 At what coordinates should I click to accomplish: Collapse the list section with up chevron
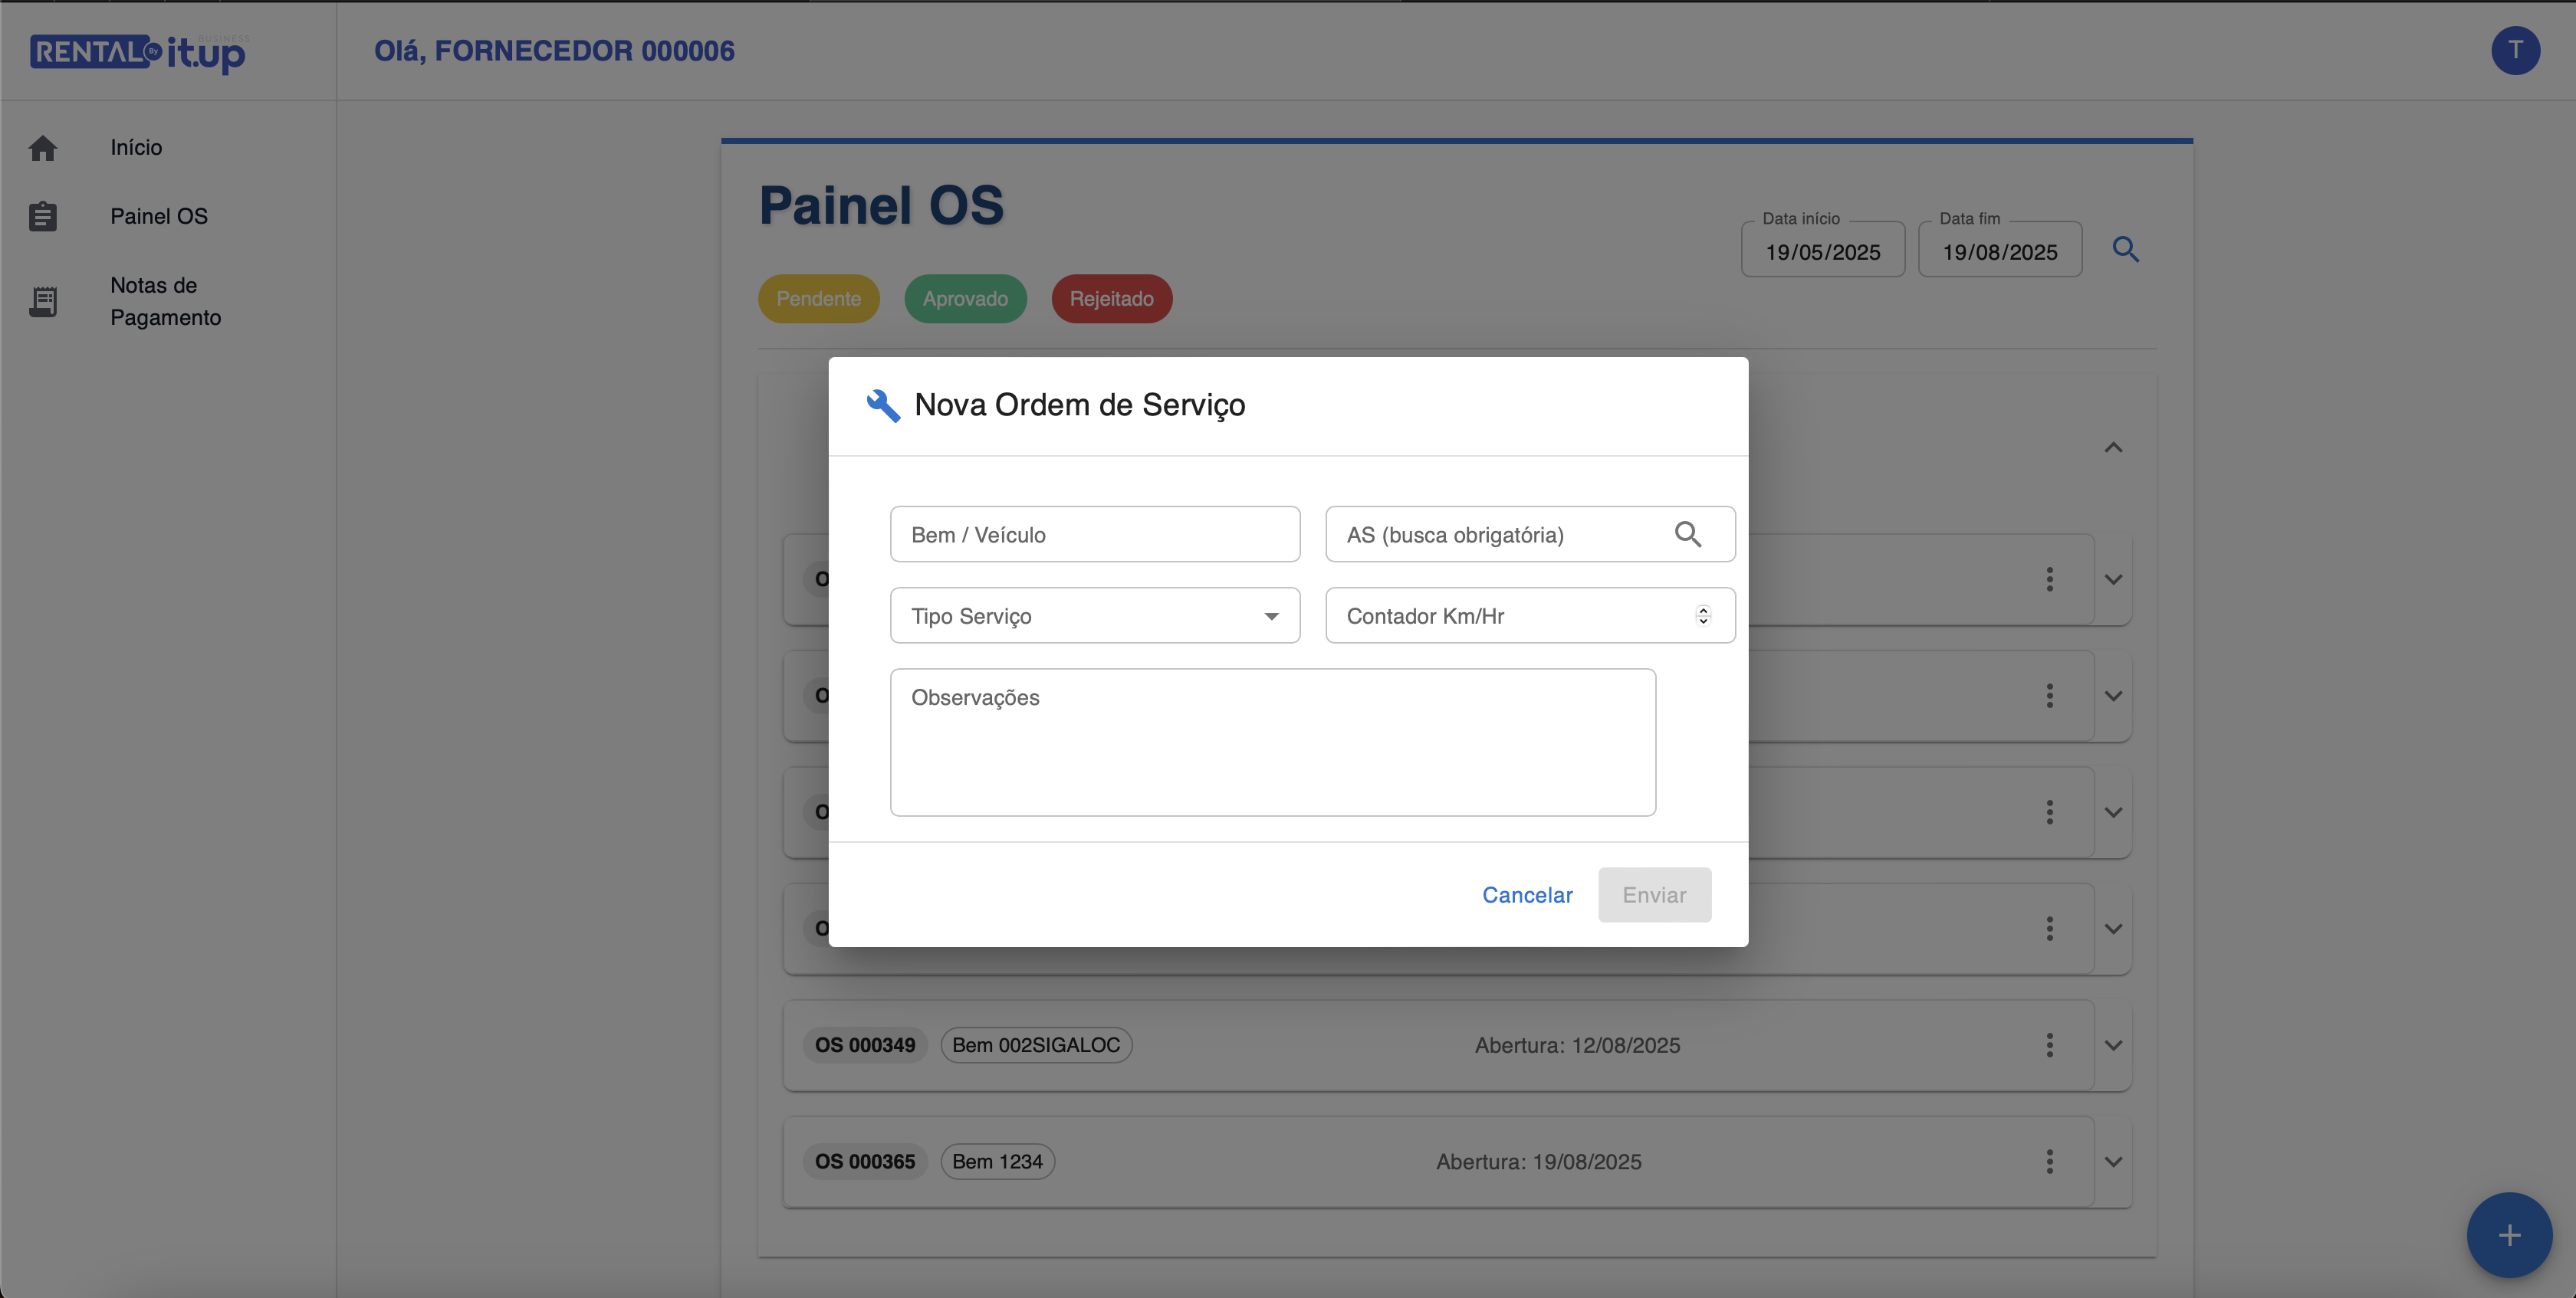click(2113, 447)
